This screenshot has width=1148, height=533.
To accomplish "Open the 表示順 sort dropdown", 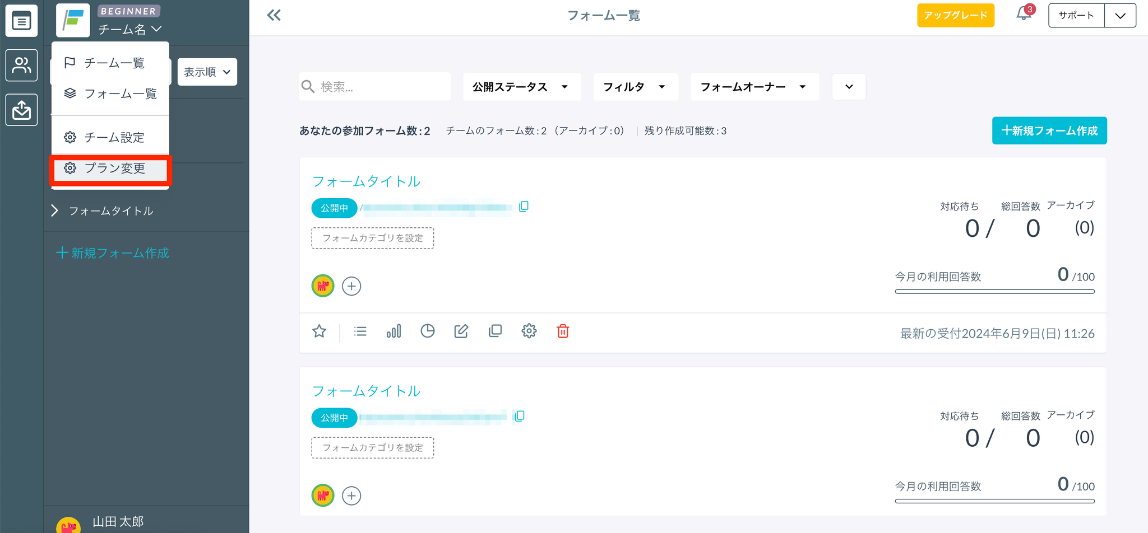I will (x=207, y=72).
